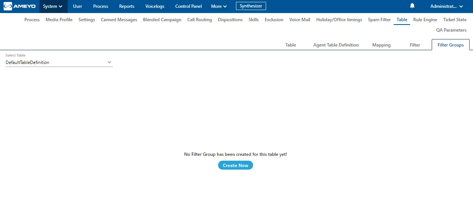Click the 'No Filter Group has been created' message
The height and width of the screenshot is (212, 473).
tap(236, 154)
